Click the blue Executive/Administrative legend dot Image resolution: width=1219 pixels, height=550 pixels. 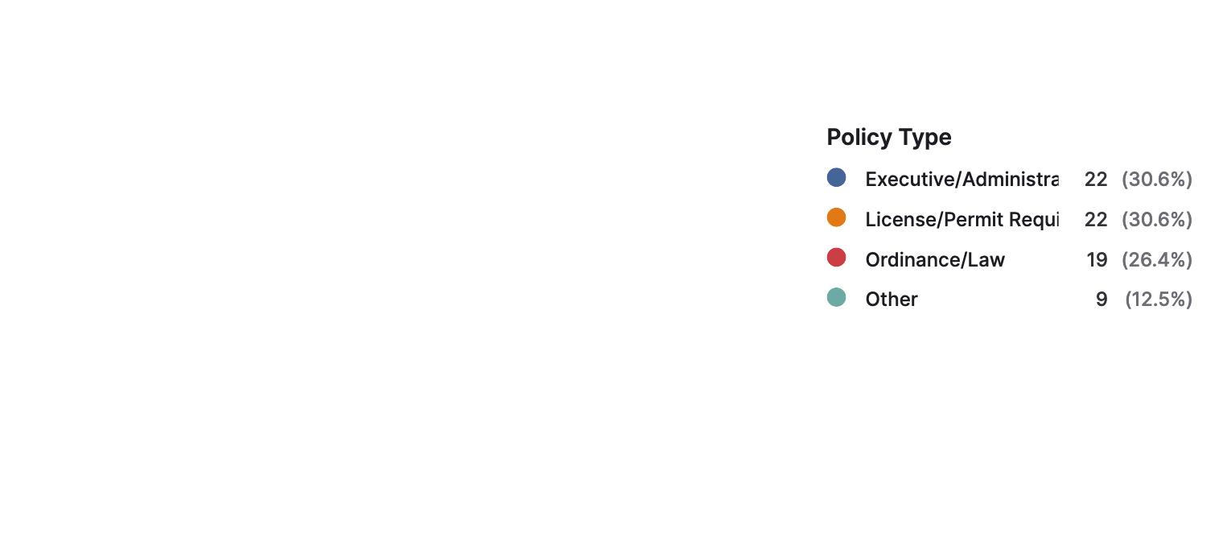pos(836,178)
